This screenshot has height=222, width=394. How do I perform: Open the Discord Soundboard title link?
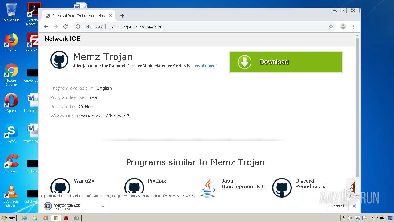click(310, 184)
